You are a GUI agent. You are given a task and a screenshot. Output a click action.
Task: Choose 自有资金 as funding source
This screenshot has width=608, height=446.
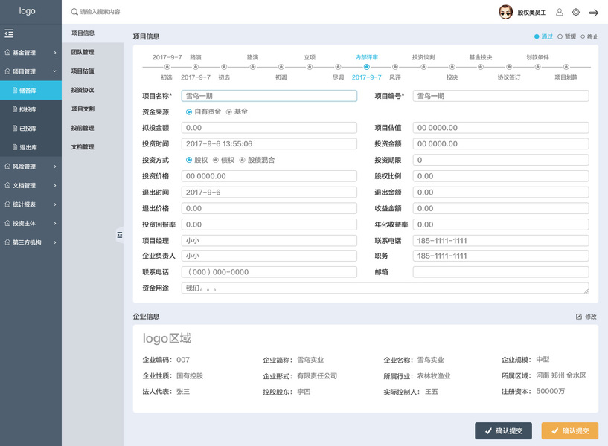(189, 112)
